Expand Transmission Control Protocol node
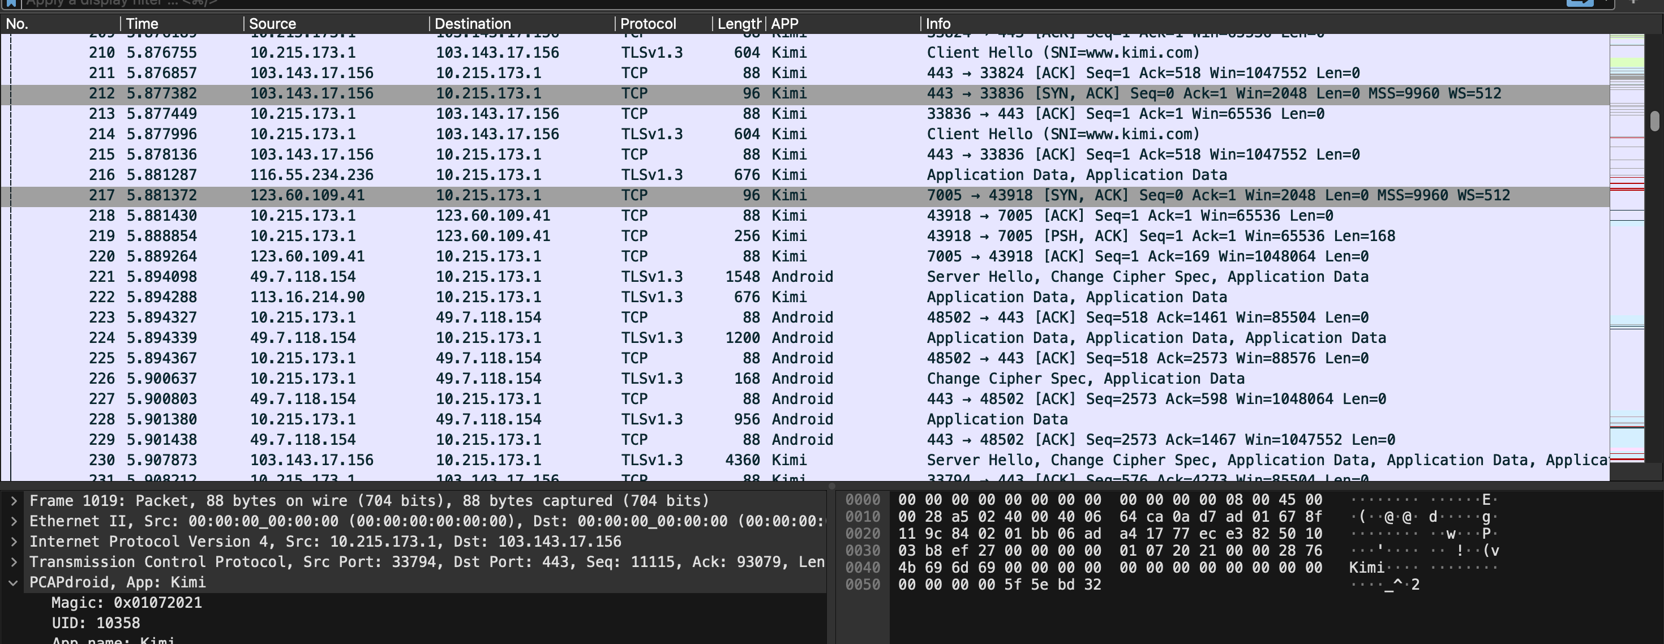This screenshot has width=1664, height=644. [x=14, y=562]
